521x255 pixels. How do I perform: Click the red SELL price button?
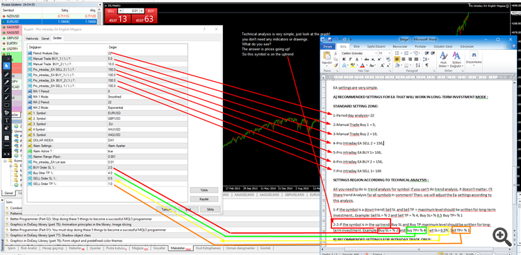(117, 16)
